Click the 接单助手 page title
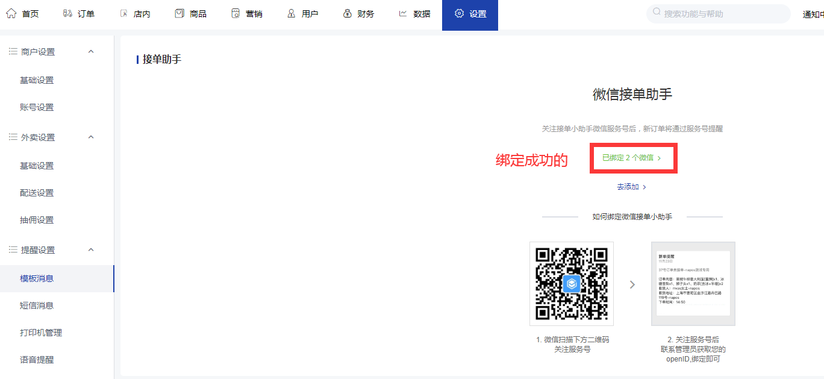824x379 pixels. pos(162,59)
